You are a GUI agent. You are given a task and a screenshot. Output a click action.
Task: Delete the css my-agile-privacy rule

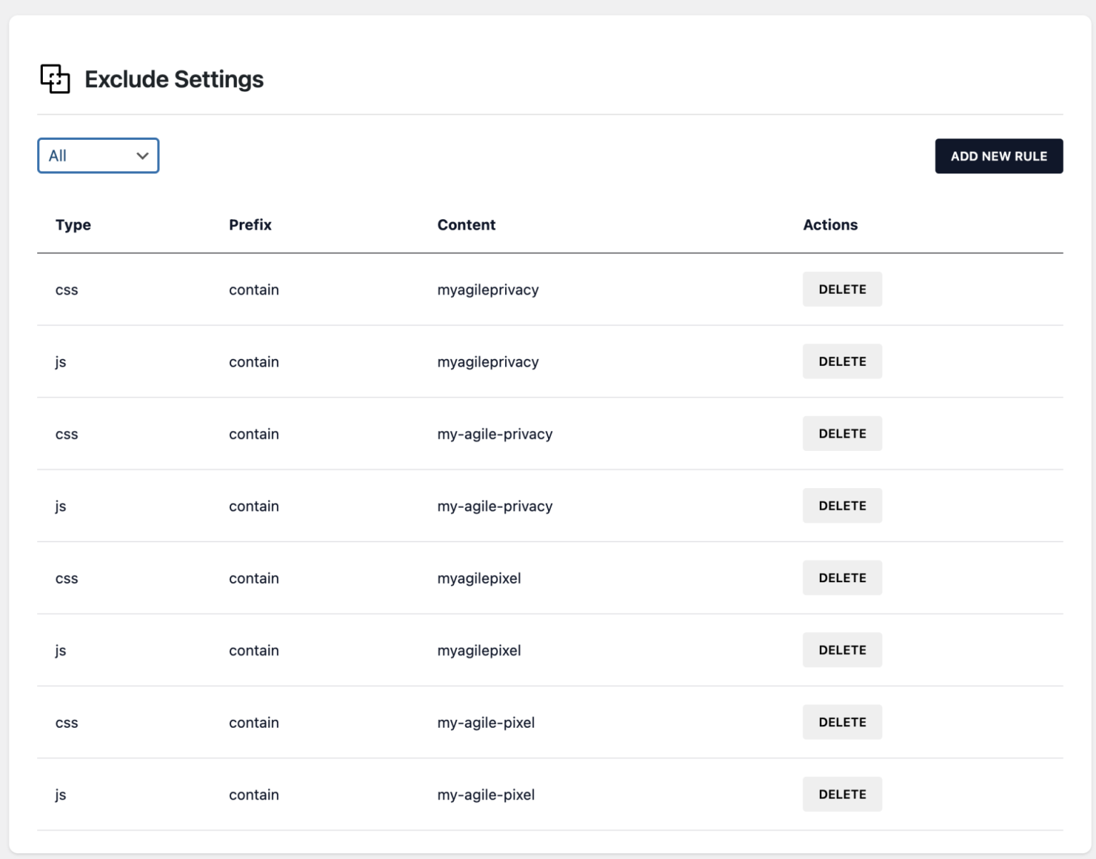click(x=842, y=433)
